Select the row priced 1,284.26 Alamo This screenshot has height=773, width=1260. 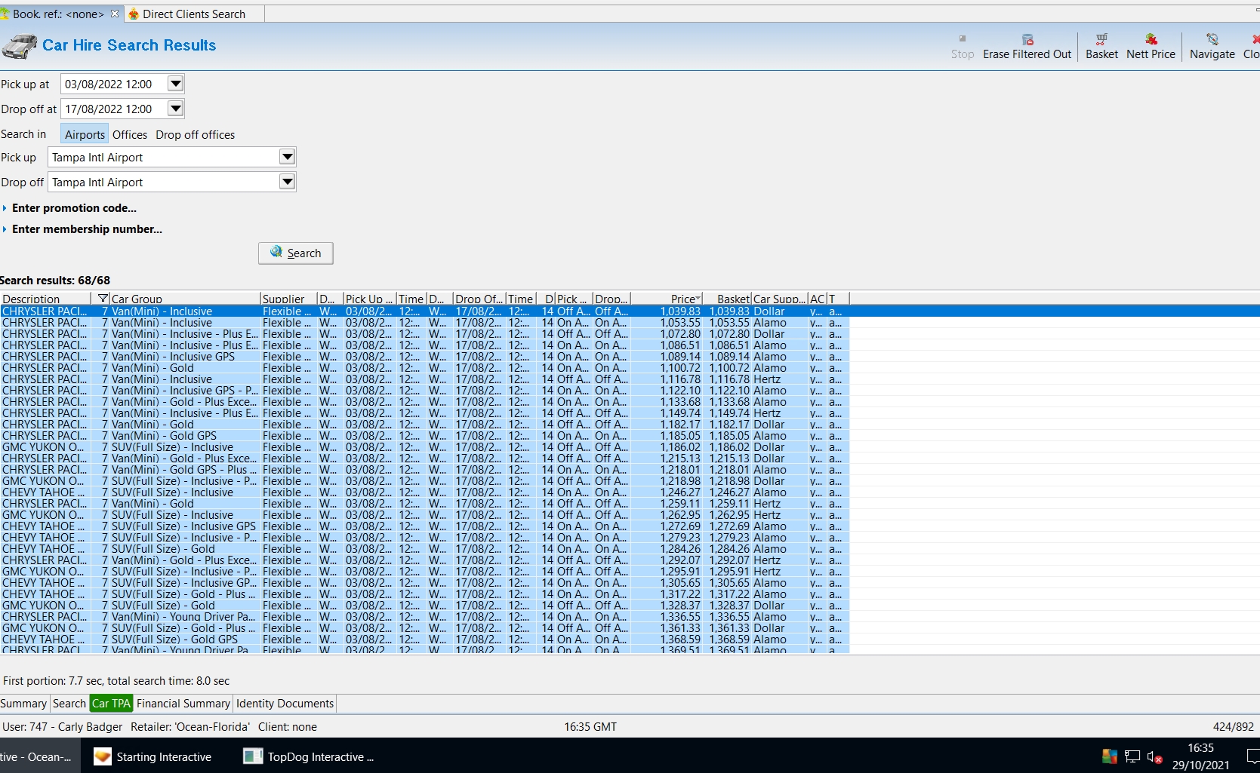pyautogui.click(x=424, y=549)
